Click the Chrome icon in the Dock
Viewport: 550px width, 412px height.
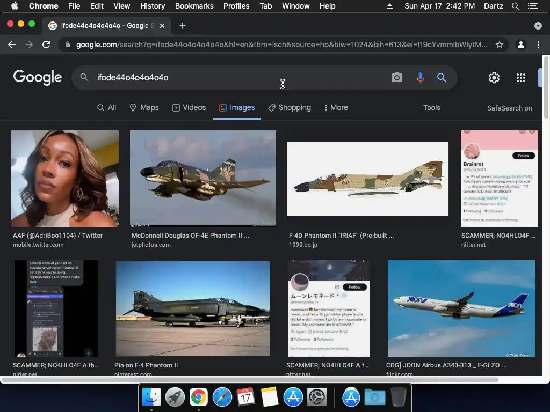click(199, 397)
